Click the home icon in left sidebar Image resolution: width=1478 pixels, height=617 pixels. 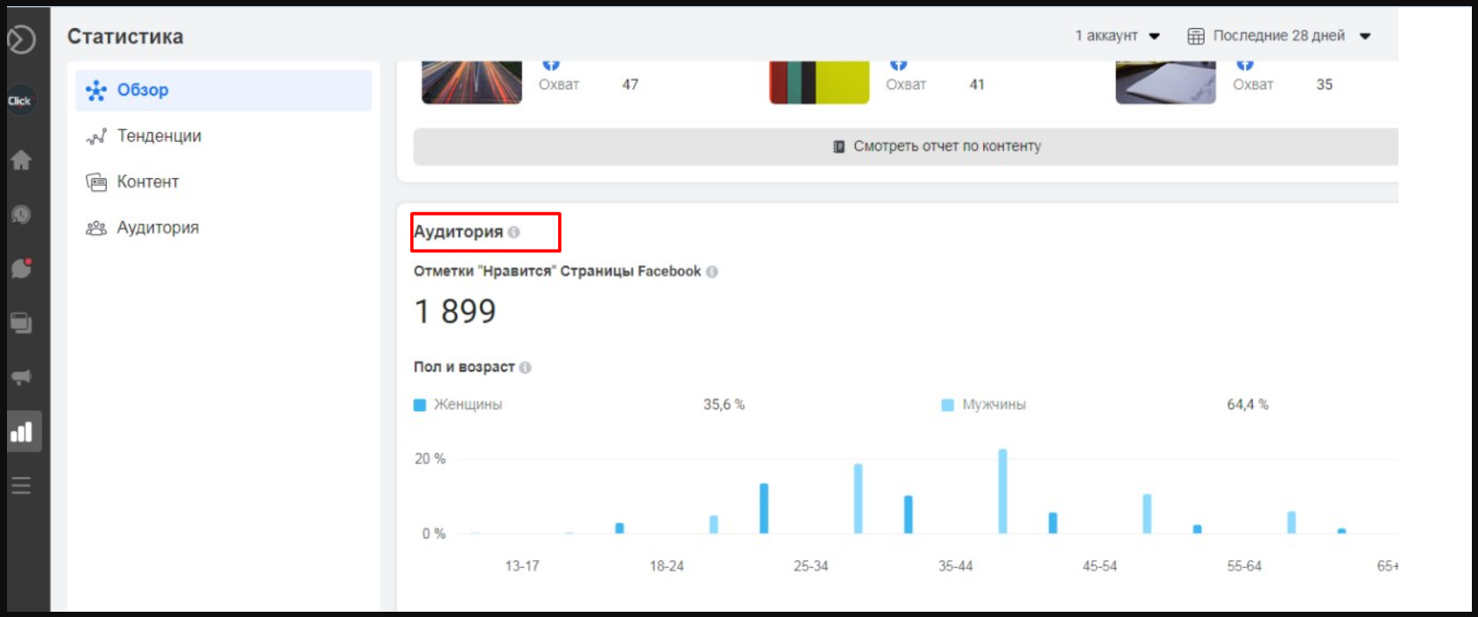(21, 160)
